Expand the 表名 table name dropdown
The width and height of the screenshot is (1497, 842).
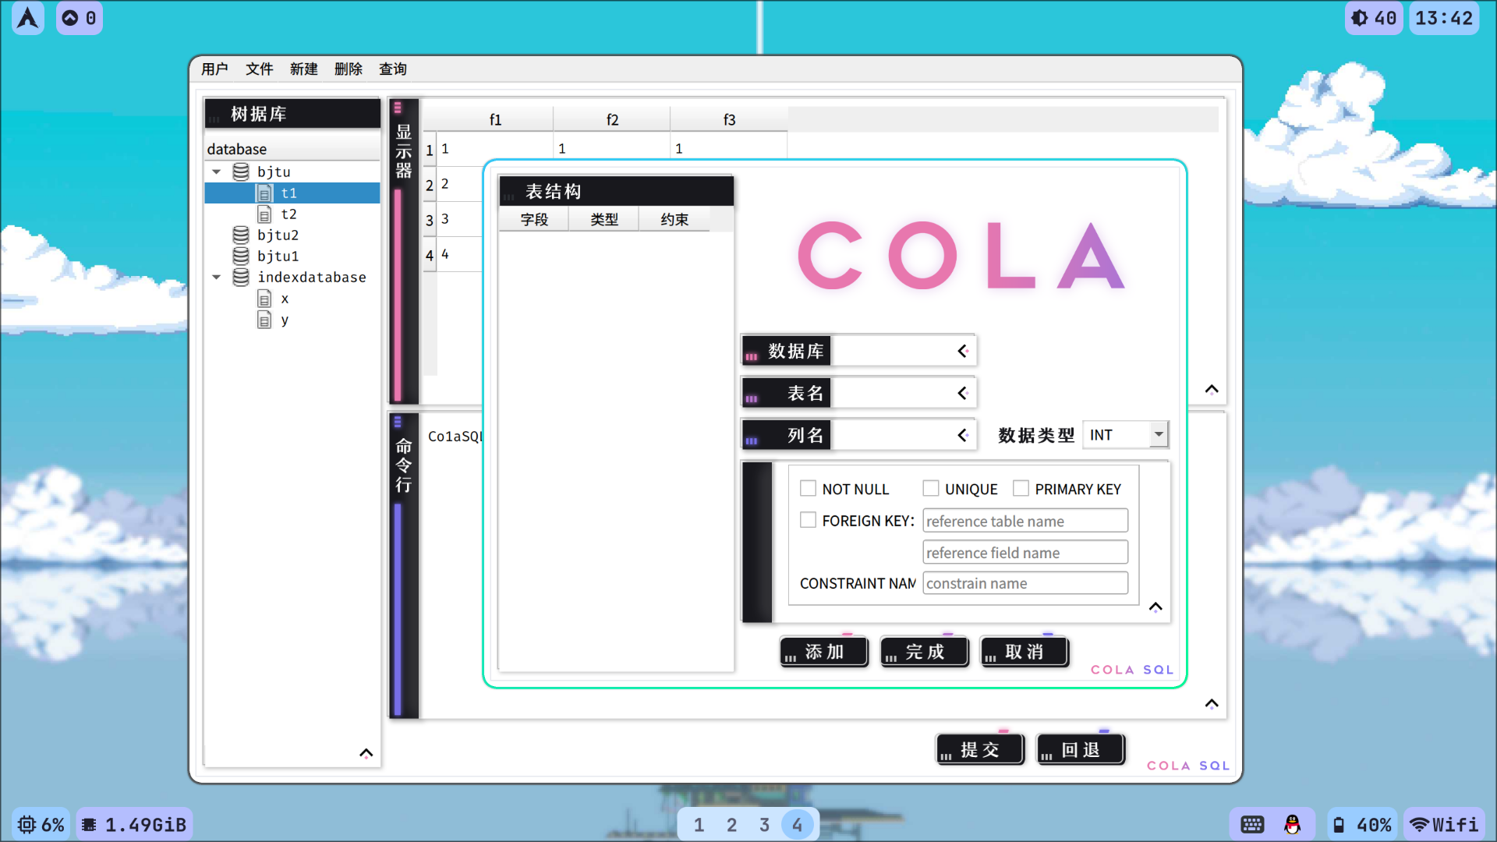coord(961,391)
